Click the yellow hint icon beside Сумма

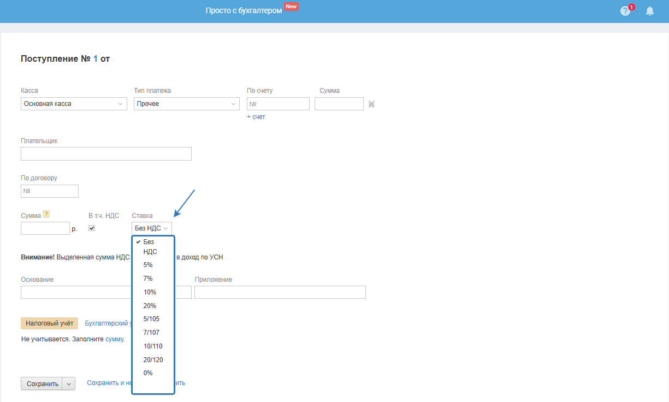pos(46,214)
